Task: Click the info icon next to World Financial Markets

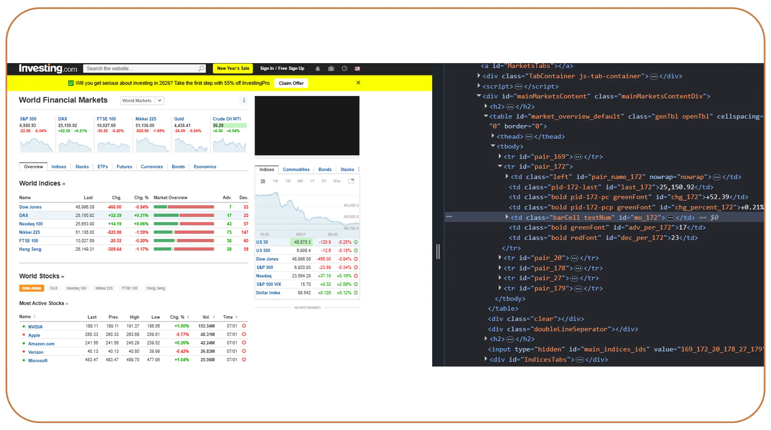Action: tap(244, 100)
